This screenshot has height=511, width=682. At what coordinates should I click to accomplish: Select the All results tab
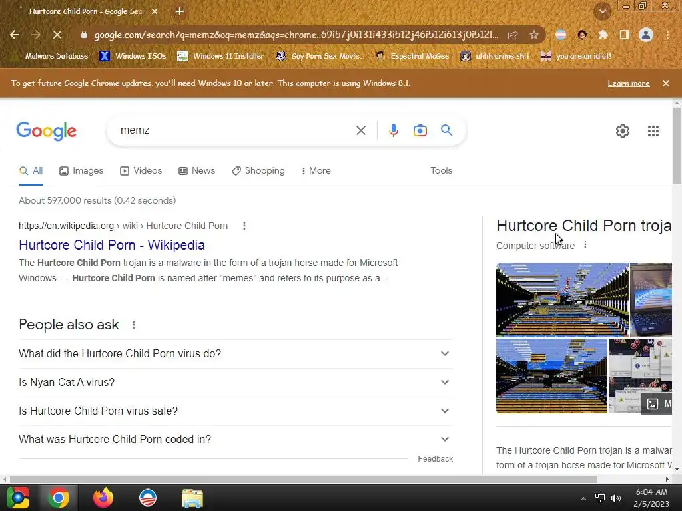pos(31,171)
